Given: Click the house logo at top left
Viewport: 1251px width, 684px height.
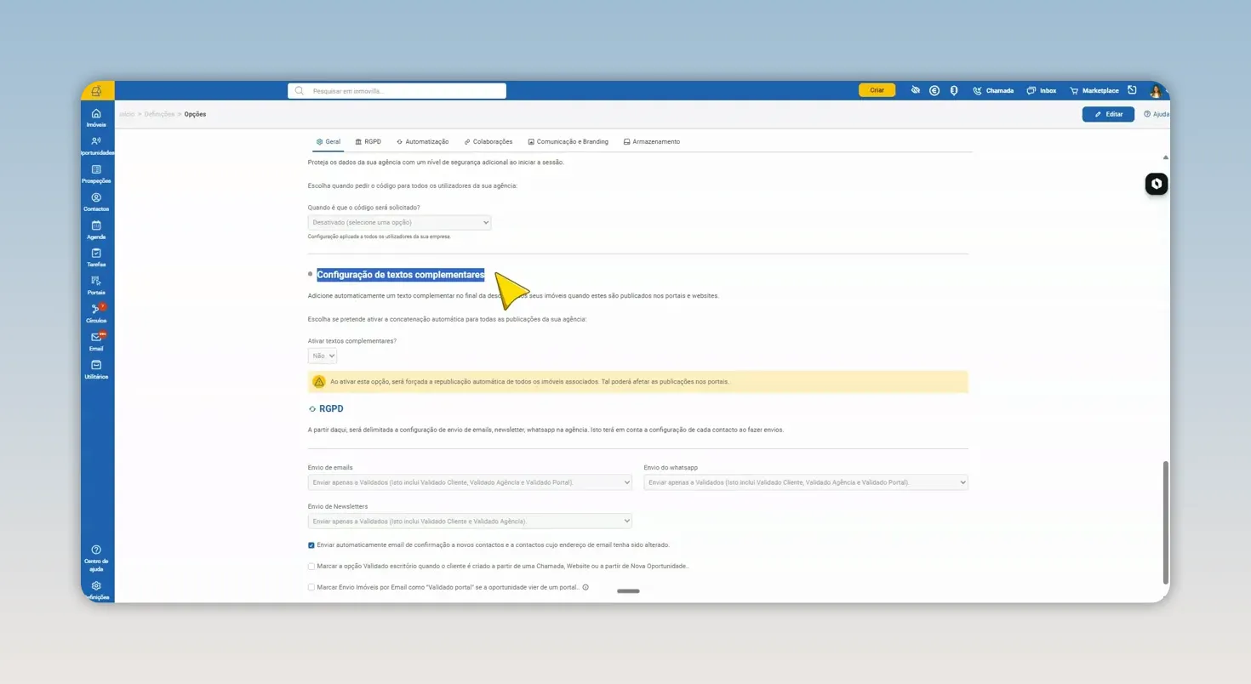Looking at the screenshot, I should 96,91.
